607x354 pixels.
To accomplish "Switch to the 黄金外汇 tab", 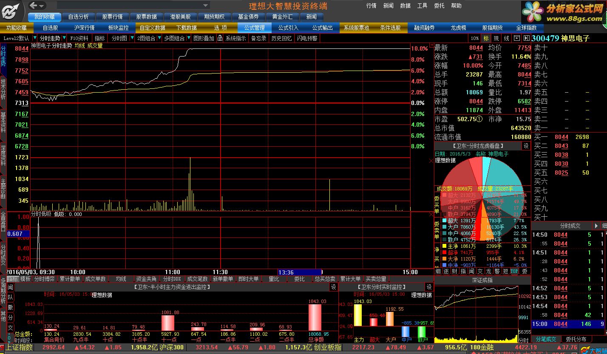I will [283, 17].
